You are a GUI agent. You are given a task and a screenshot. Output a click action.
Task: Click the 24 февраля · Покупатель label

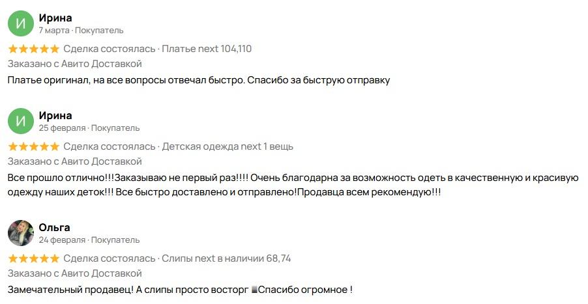89,240
